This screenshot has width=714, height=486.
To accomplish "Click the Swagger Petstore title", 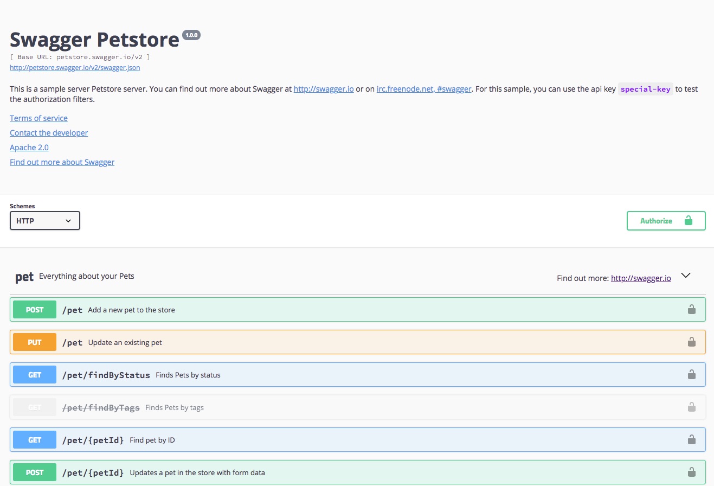I will (x=94, y=40).
